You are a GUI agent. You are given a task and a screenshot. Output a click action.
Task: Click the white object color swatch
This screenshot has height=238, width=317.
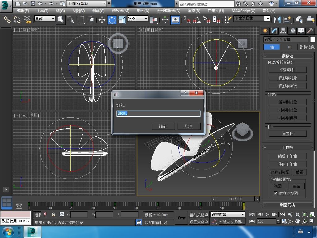pos(313,39)
